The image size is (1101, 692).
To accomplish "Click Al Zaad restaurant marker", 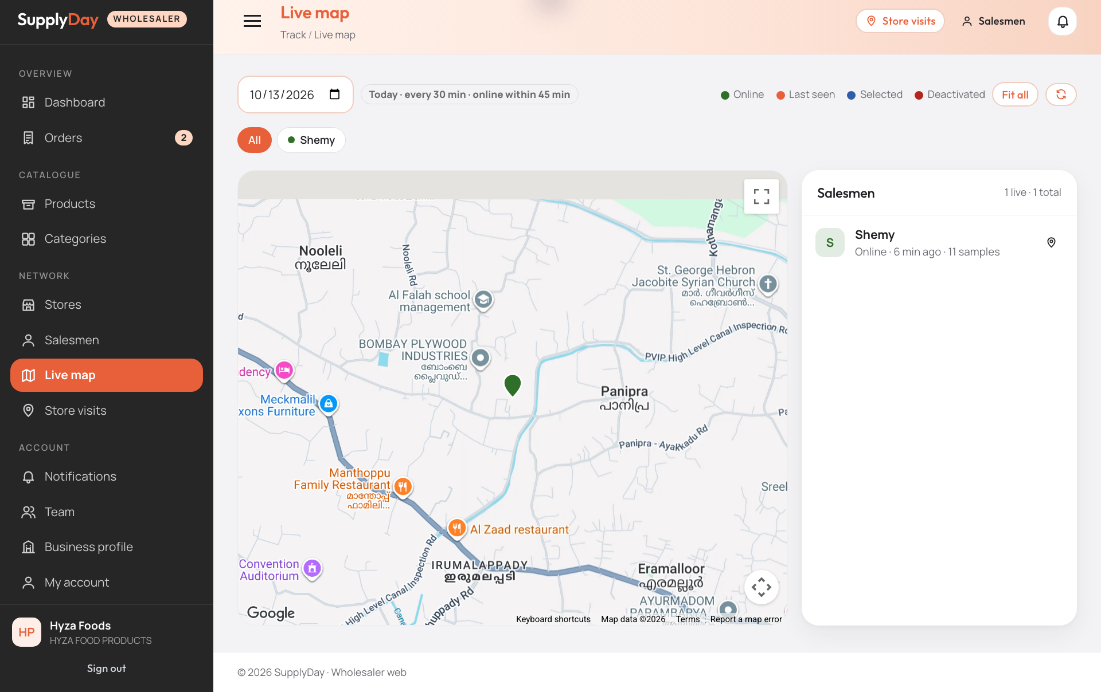I will tap(456, 528).
